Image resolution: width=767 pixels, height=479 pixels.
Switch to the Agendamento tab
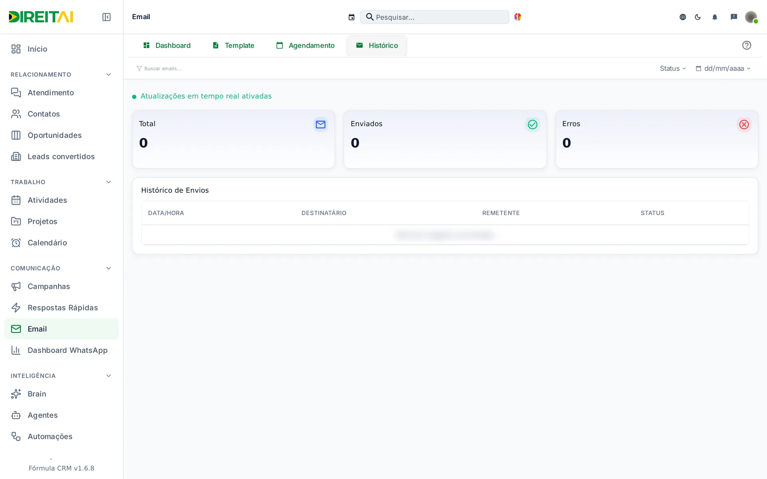point(305,46)
